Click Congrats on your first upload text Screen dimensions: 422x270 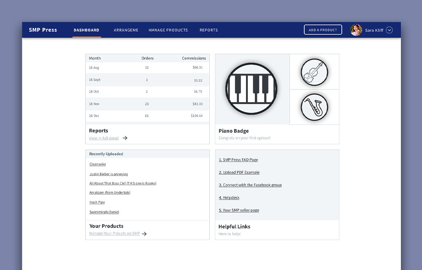click(x=245, y=138)
